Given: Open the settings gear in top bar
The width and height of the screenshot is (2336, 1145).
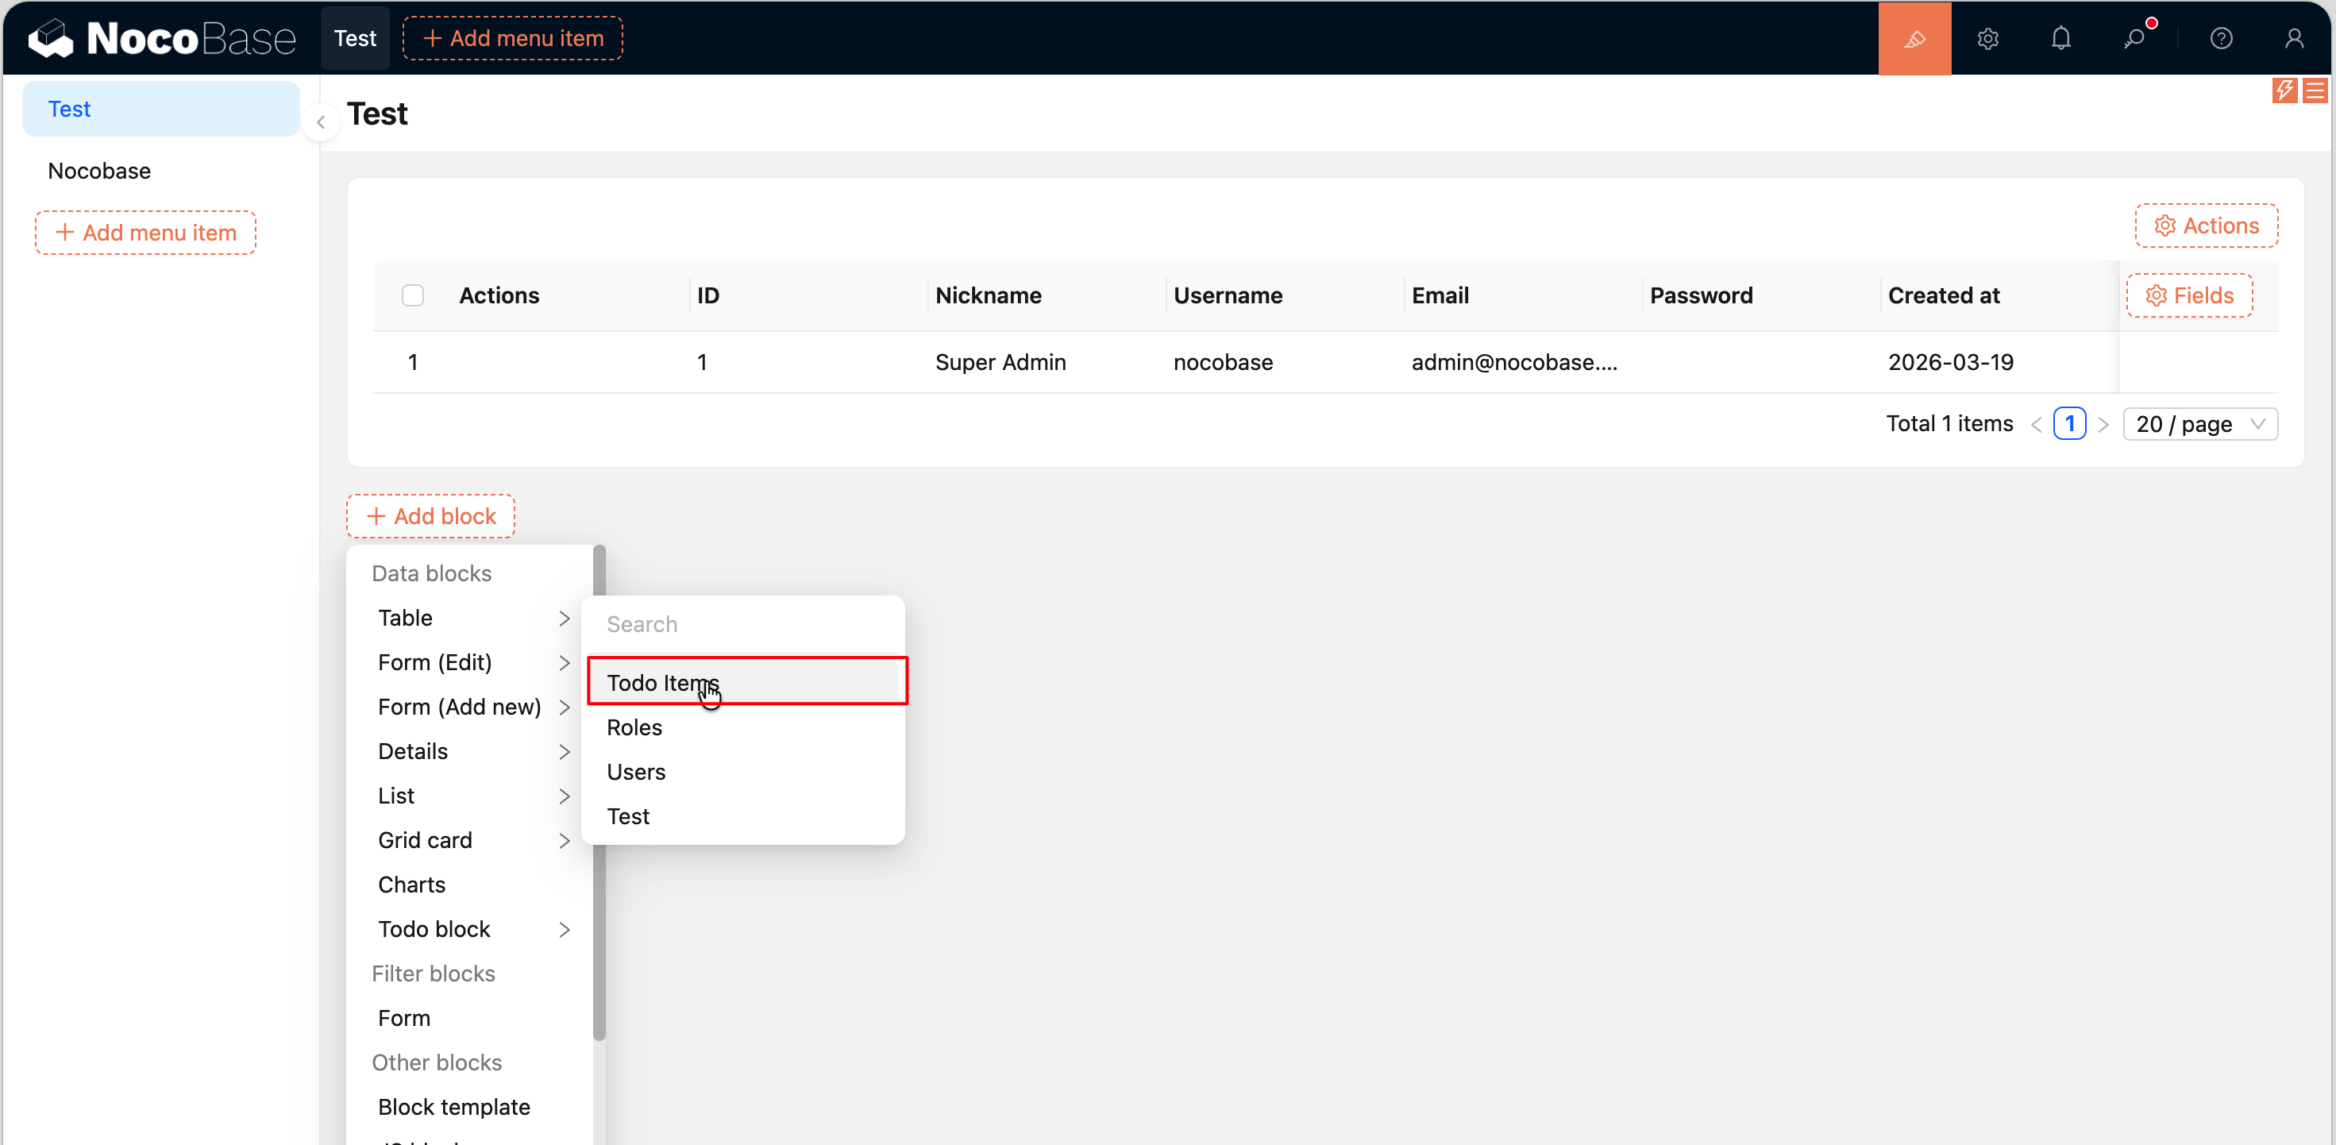Looking at the screenshot, I should 1987,38.
